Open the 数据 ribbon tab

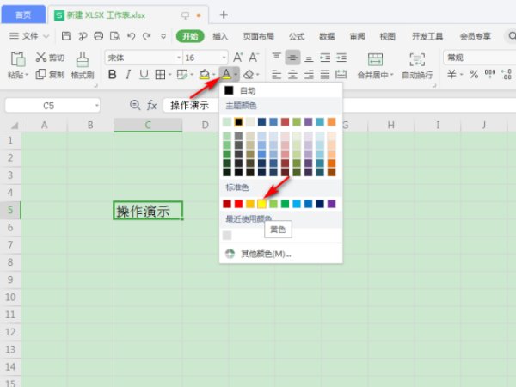coord(327,36)
